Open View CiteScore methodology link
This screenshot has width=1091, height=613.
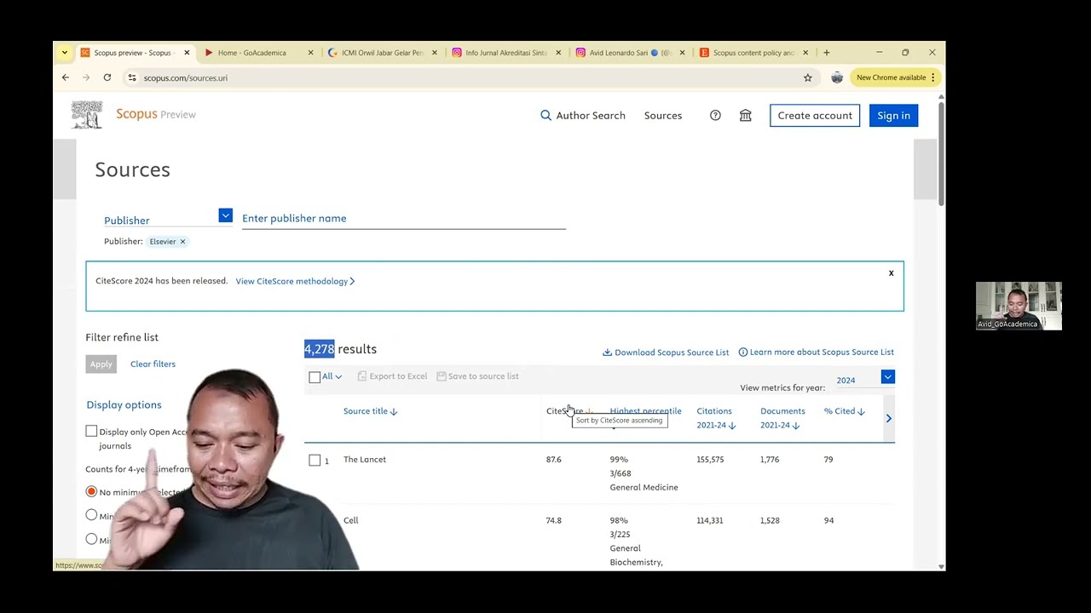[x=295, y=281]
